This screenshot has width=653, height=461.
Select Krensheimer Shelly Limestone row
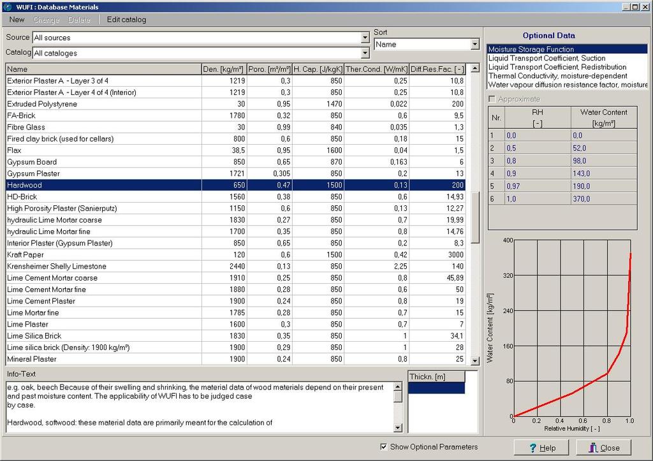pos(236,267)
